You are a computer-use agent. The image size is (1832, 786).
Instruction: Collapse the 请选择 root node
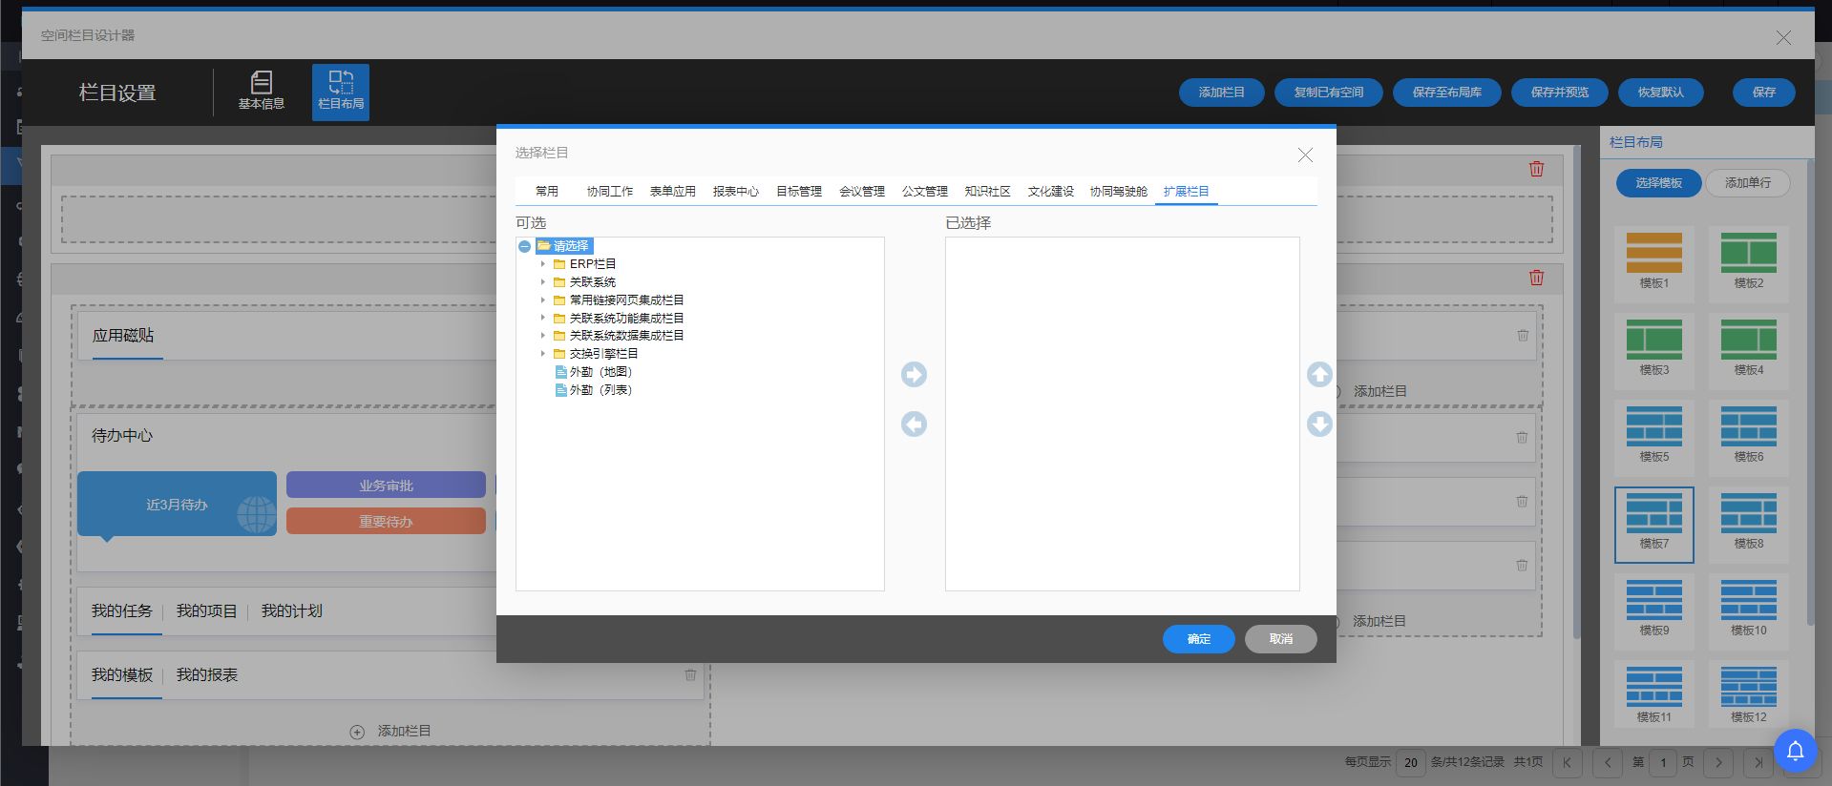pyautogui.click(x=524, y=246)
